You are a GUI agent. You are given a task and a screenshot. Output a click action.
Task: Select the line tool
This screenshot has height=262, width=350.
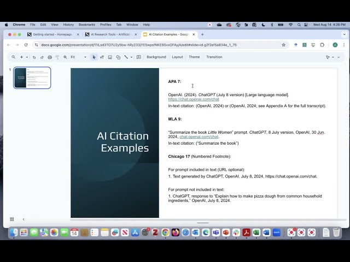point(126,57)
